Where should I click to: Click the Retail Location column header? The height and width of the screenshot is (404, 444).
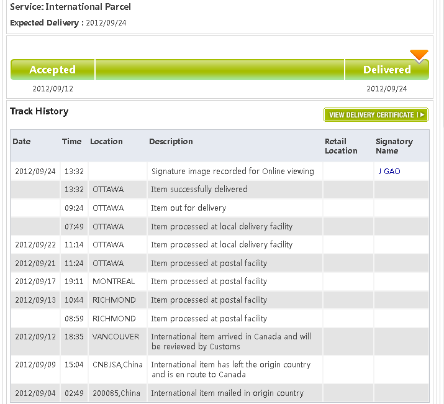(341, 146)
